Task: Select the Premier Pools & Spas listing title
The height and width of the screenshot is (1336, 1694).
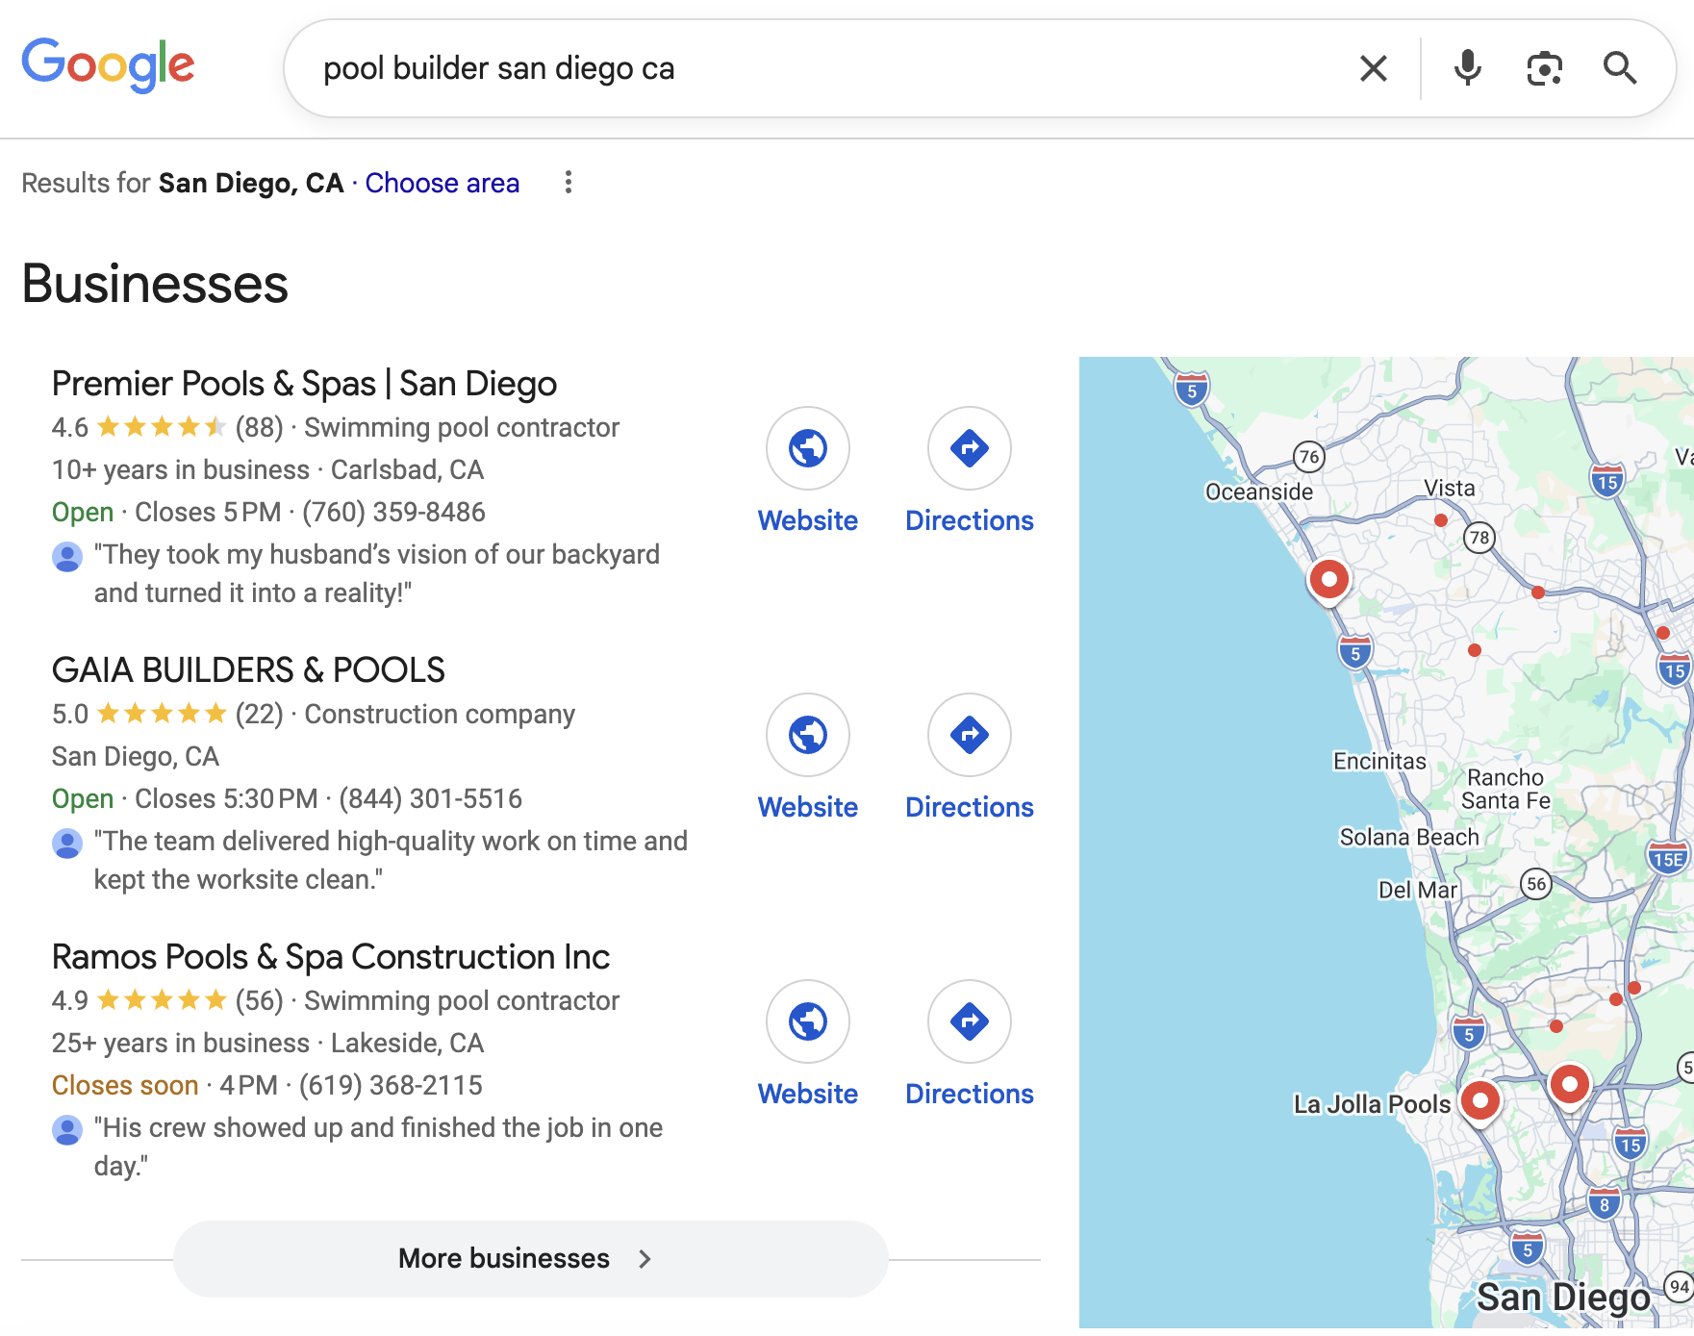Action: (304, 383)
